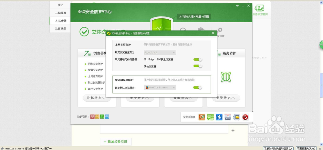323x150 pixels.
Task: Click the 360 logo in dialog title
Action: pos(109,33)
